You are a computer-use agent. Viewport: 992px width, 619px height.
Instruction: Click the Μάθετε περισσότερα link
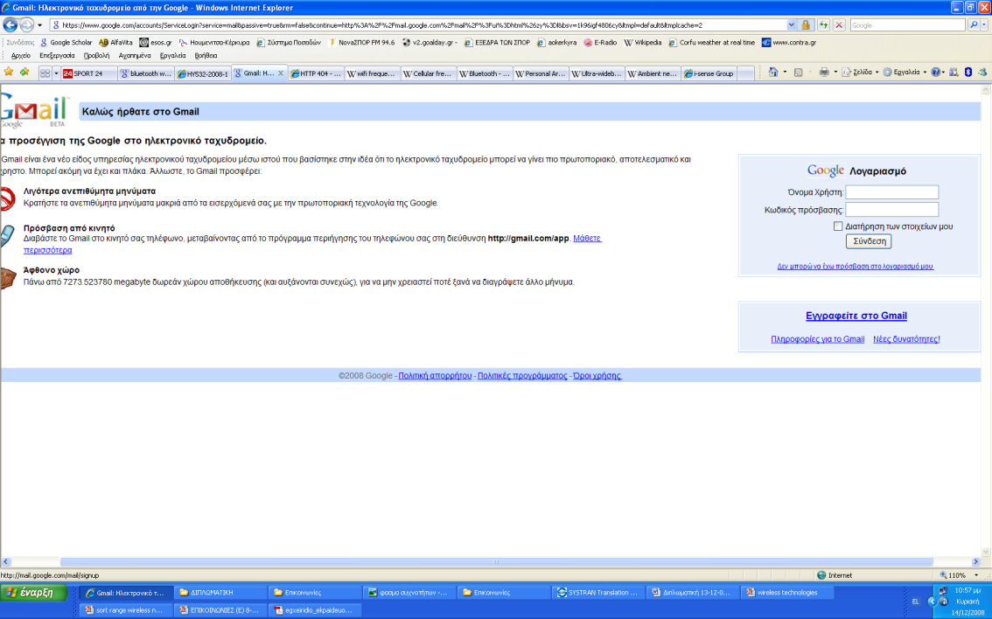coord(587,239)
